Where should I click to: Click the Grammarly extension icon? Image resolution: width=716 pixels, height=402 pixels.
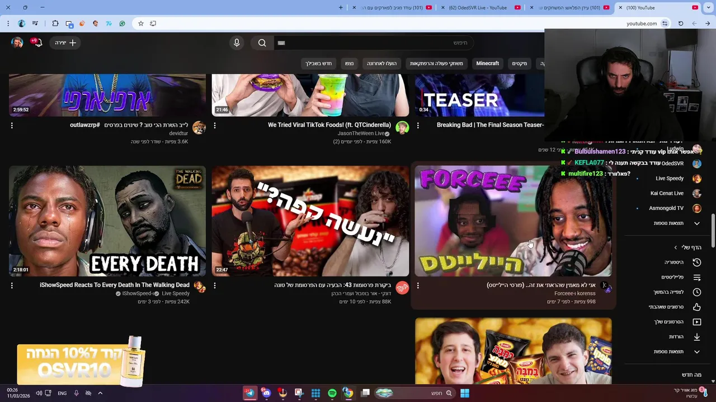click(123, 23)
